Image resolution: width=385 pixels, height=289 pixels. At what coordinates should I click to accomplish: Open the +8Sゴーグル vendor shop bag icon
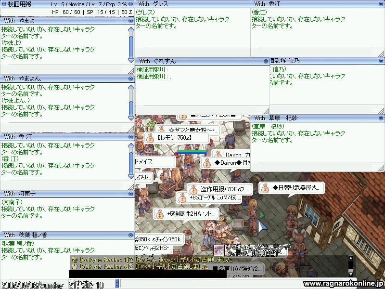pyautogui.click(x=182, y=198)
